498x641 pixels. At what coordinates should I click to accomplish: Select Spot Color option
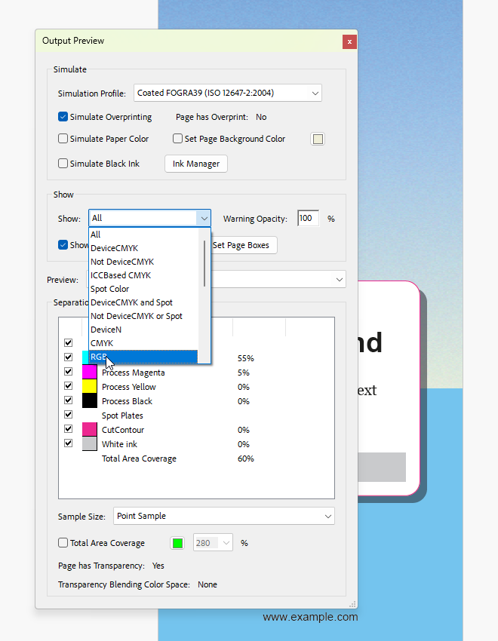[x=143, y=289]
